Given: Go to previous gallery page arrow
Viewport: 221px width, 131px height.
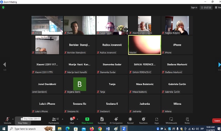Looking at the screenshot, I should [x=5, y=64].
